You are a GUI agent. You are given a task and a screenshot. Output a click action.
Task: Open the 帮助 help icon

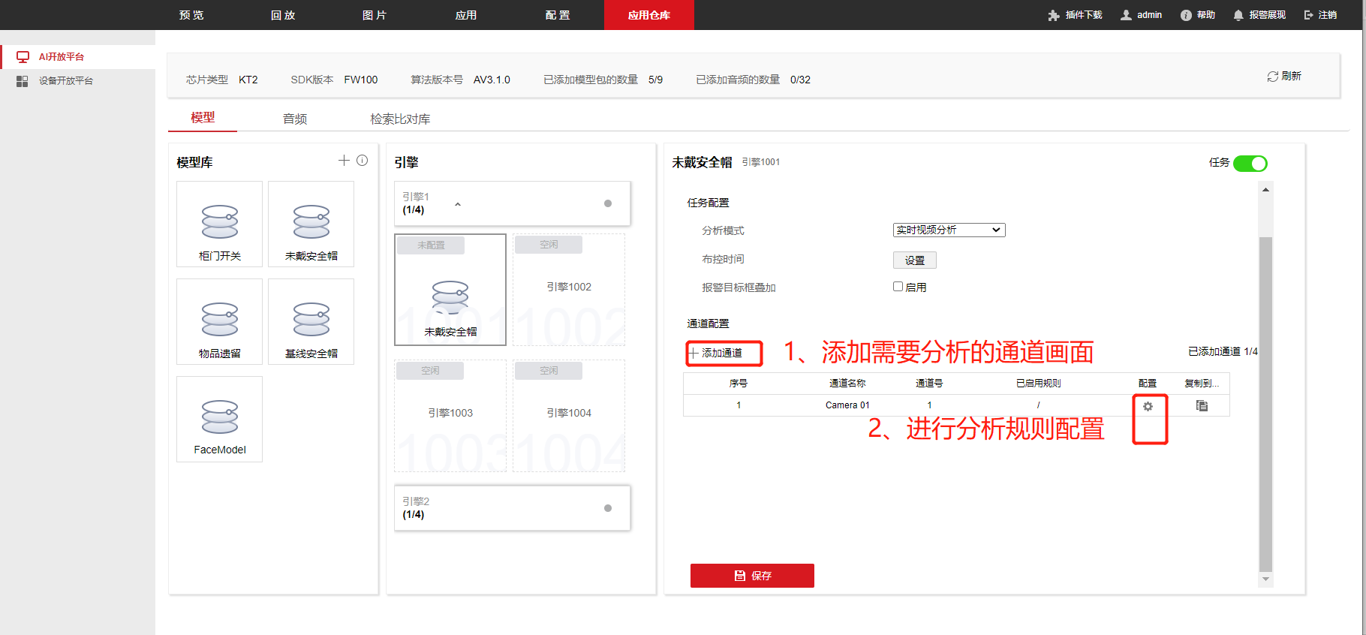(1186, 15)
